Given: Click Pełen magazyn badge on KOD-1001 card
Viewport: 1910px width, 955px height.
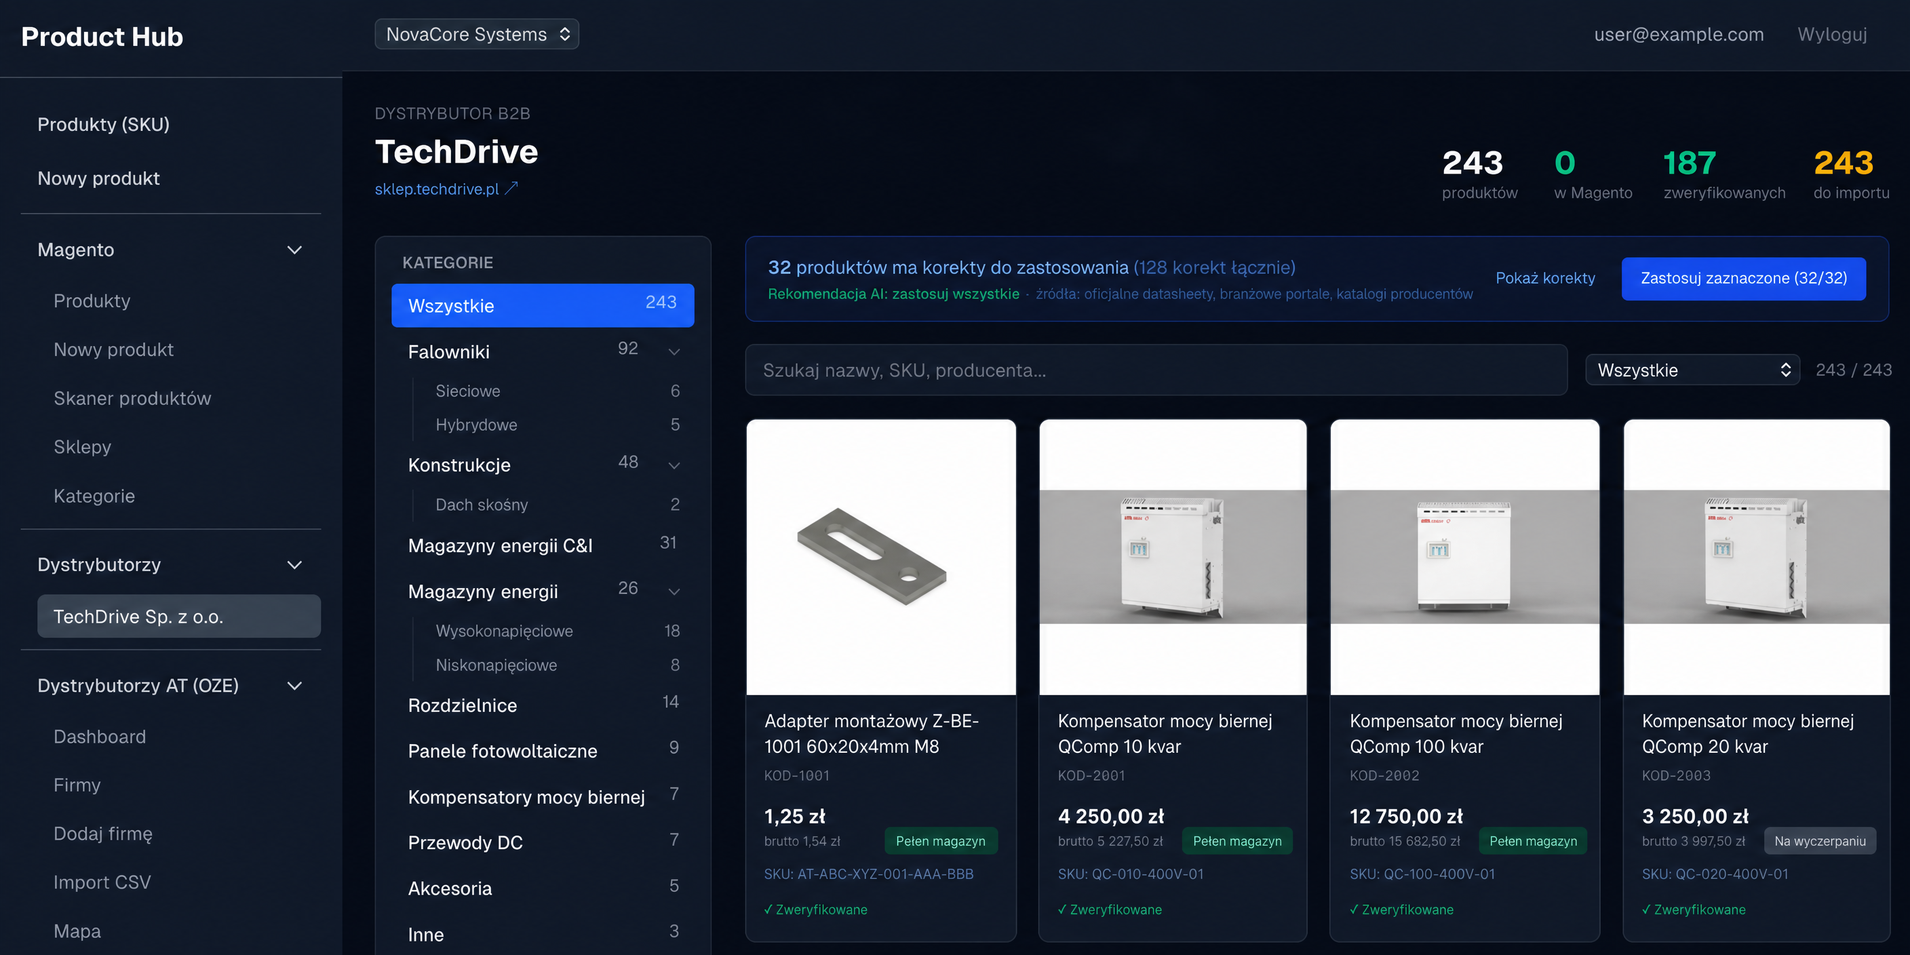Looking at the screenshot, I should pos(940,841).
